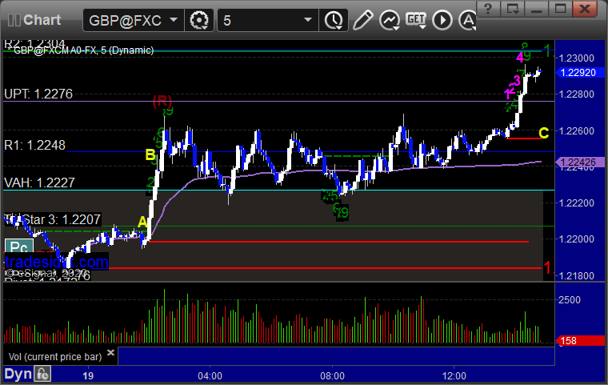Minimize the chart window
The height and width of the screenshot is (385, 608).
536,8
